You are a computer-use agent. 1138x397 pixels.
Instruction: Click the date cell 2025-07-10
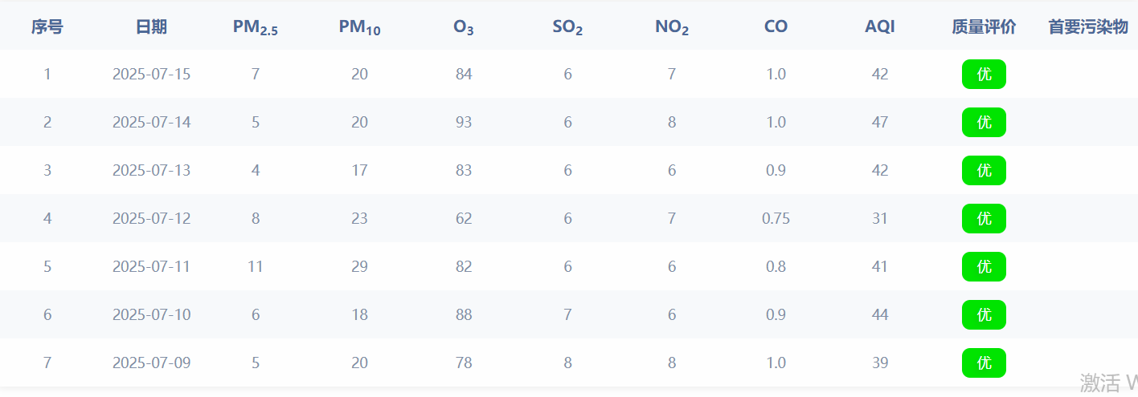pos(151,315)
